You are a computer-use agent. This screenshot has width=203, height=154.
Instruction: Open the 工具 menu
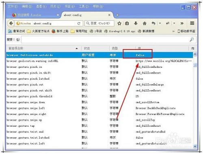(84, 7)
